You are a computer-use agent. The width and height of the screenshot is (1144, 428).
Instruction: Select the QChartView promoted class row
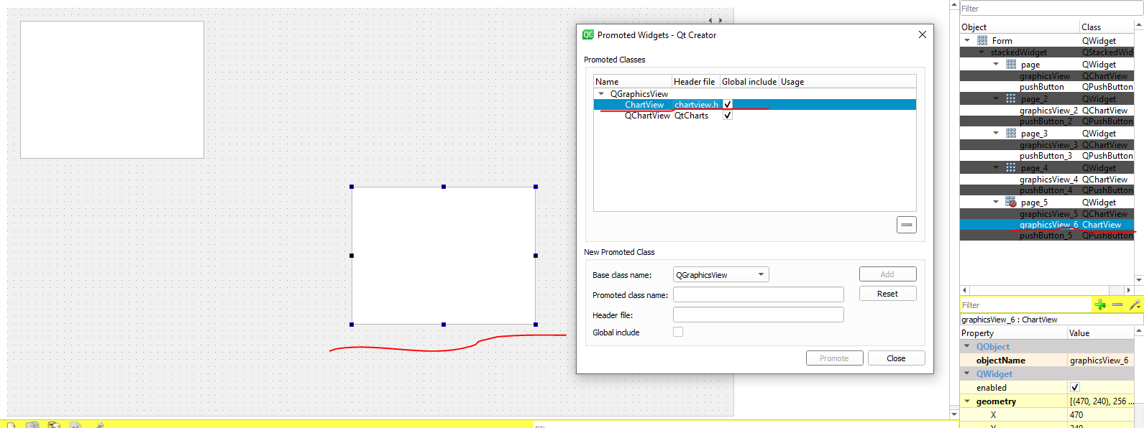pyautogui.click(x=754, y=115)
